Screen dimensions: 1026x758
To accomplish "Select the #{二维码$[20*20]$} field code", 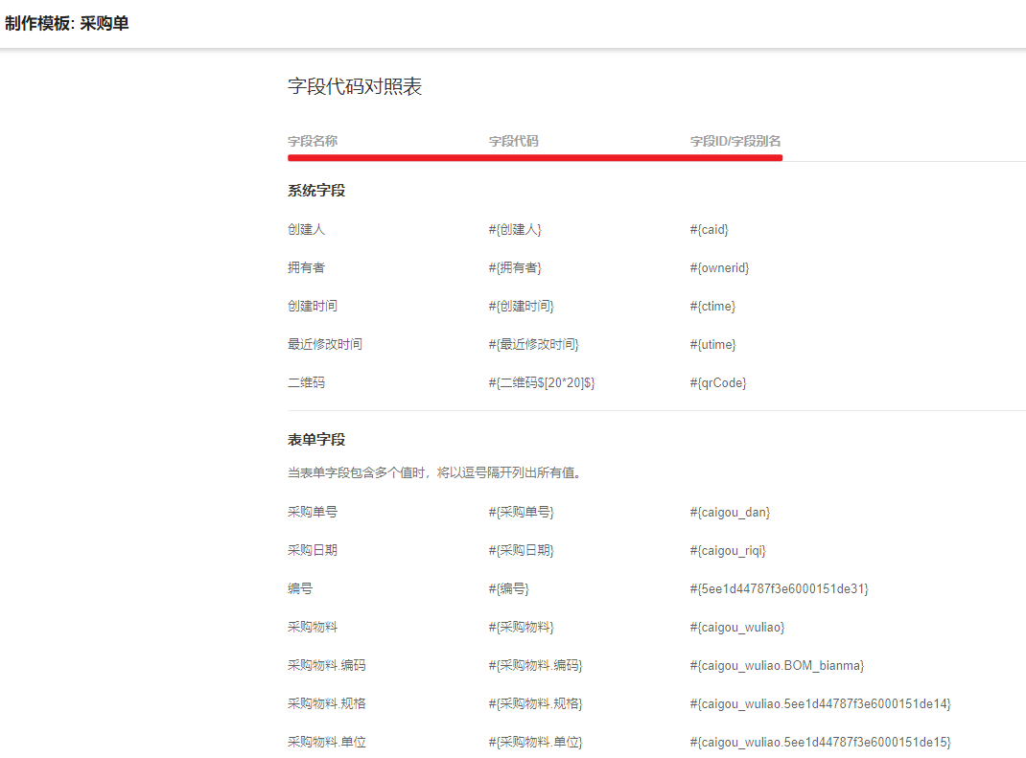I will pos(542,383).
